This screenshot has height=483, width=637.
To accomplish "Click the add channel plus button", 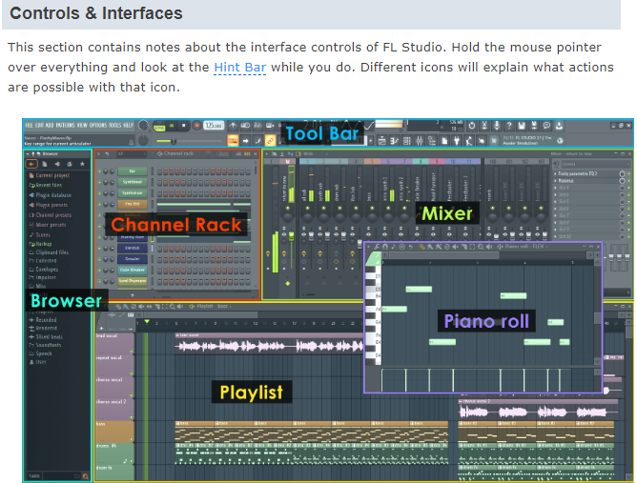I will coord(132,295).
